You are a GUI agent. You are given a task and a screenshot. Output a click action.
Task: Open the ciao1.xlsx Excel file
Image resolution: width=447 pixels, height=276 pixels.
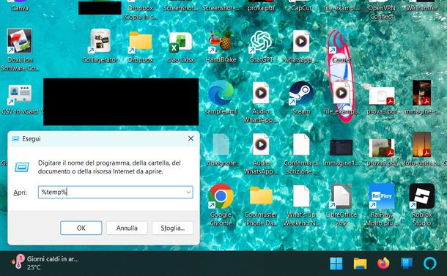pos(180,42)
